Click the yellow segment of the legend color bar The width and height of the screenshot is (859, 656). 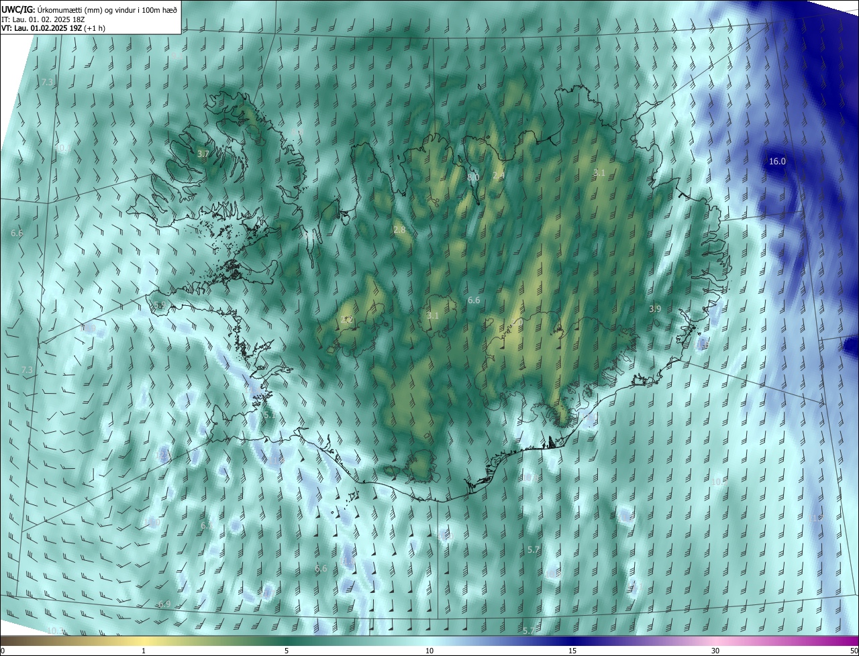[x=144, y=641]
